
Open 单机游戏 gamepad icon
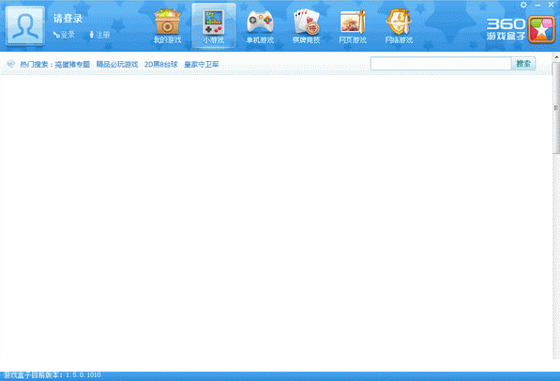(x=260, y=23)
